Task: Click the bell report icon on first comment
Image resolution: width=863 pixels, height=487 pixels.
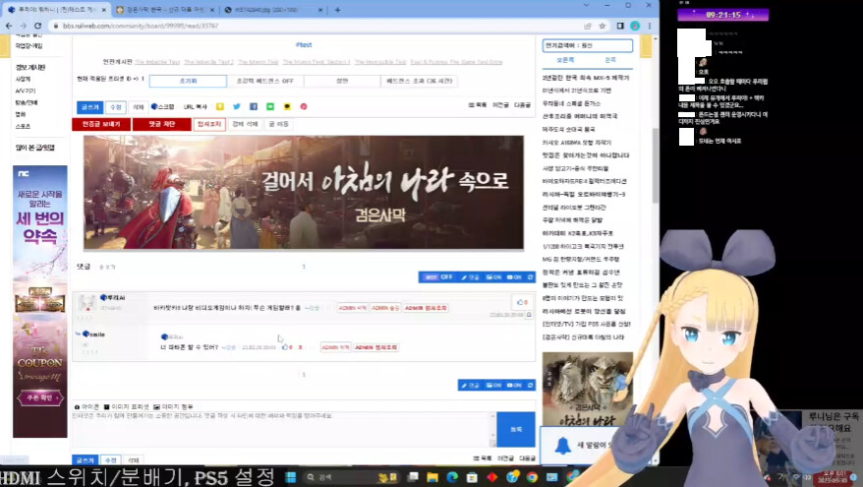Action: click(529, 315)
